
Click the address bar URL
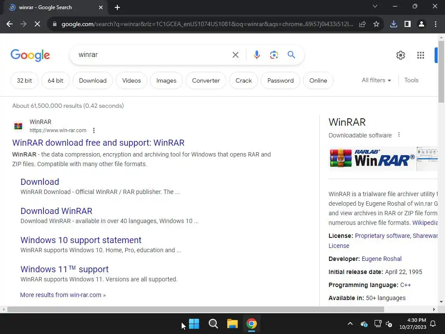207,24
